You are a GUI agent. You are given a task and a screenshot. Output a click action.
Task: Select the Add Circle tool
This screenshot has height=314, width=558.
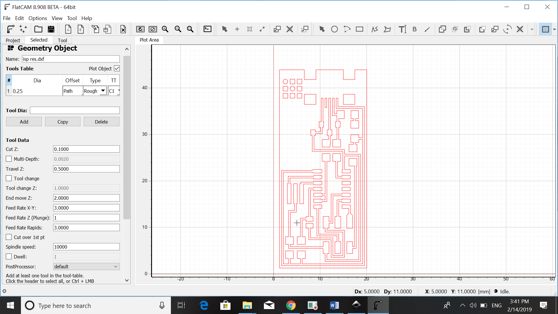click(x=335, y=29)
